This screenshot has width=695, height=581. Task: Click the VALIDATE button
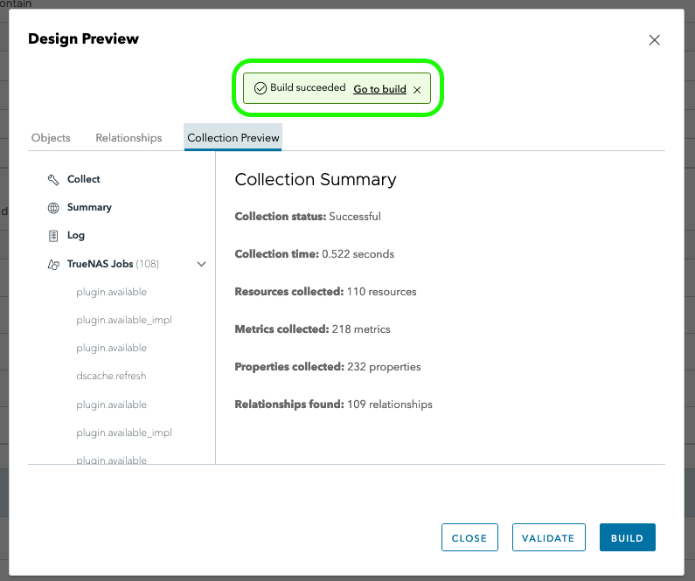click(548, 538)
